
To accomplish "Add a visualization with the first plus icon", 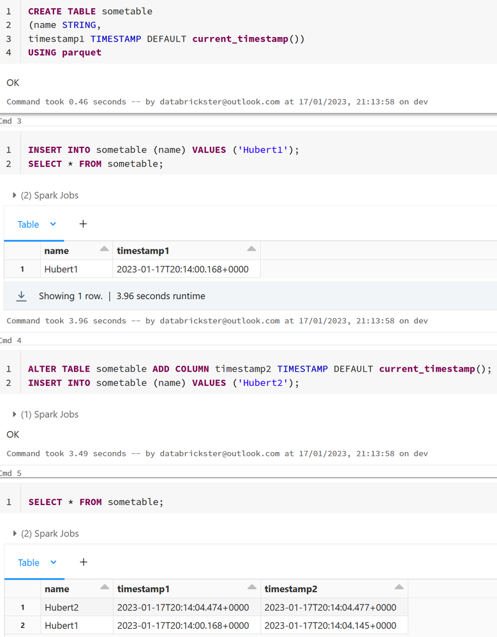I will [x=83, y=224].
